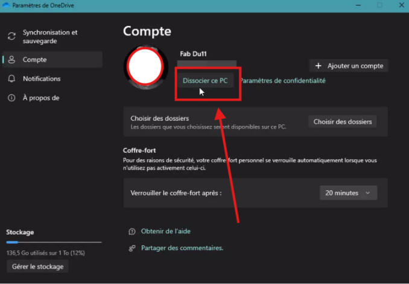
Task: Open Paramètres de confidentialité link
Action: 283,81
